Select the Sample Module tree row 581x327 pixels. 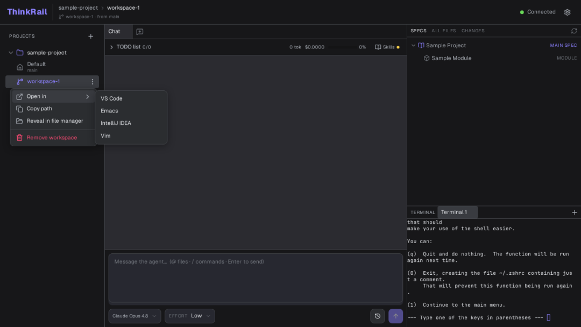tap(494, 58)
